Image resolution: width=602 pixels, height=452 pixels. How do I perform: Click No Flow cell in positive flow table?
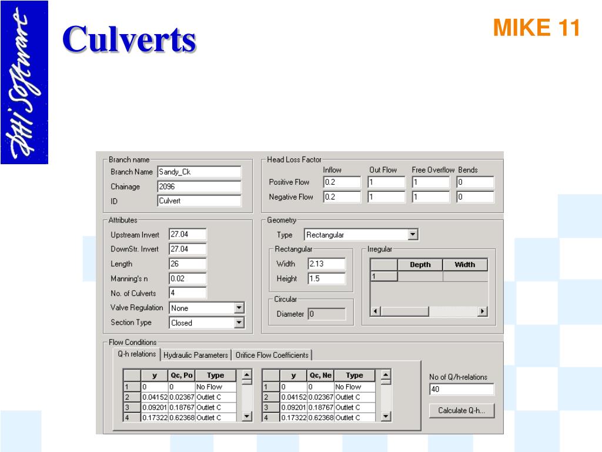pyautogui.click(x=216, y=387)
